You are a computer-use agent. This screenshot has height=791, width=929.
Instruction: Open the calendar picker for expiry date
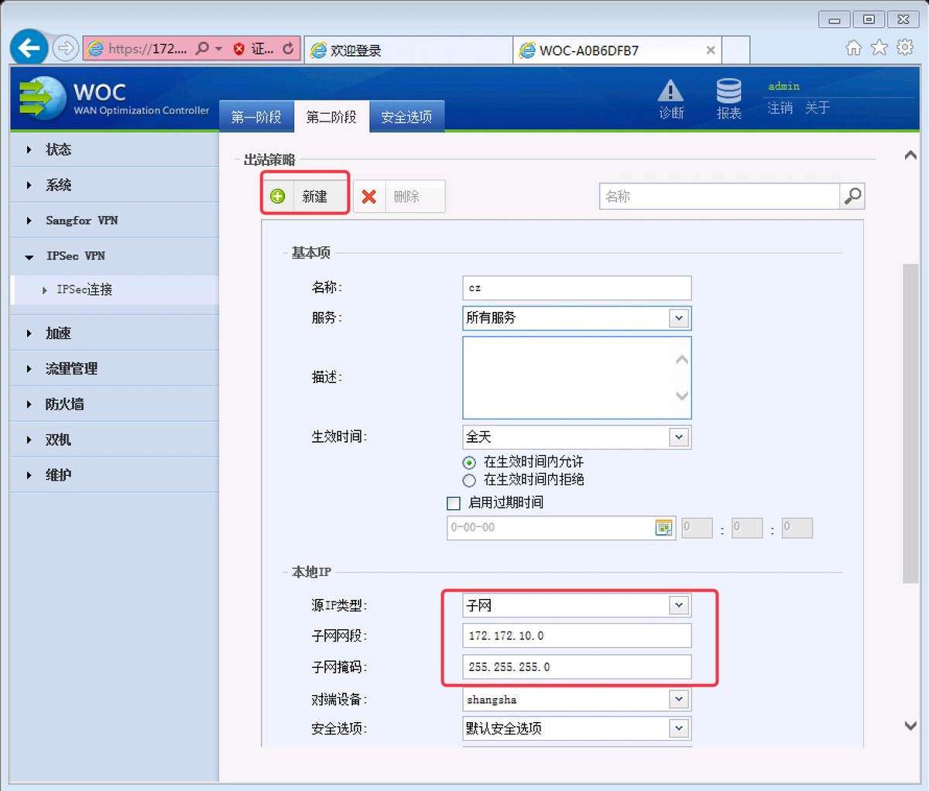[663, 527]
